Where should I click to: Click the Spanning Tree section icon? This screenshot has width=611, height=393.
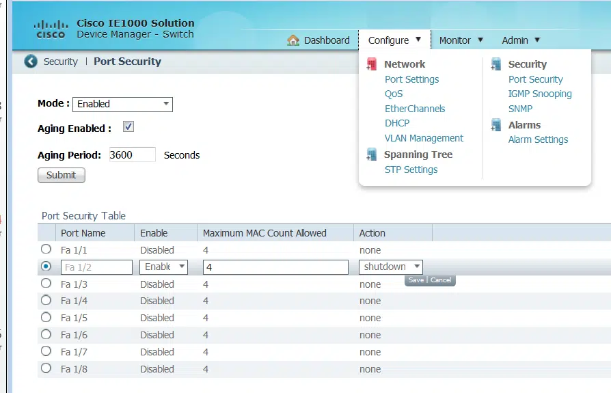[372, 154]
